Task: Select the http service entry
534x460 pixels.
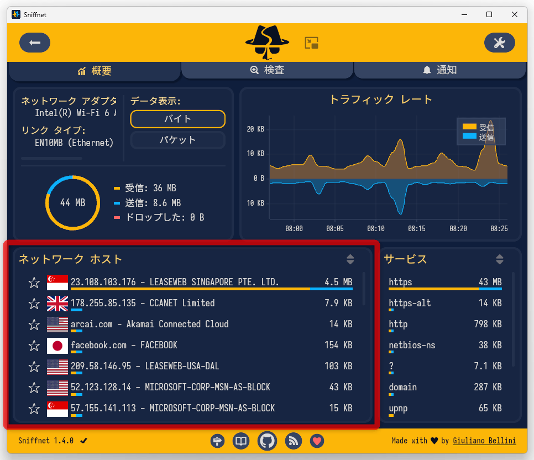Action: click(445, 325)
